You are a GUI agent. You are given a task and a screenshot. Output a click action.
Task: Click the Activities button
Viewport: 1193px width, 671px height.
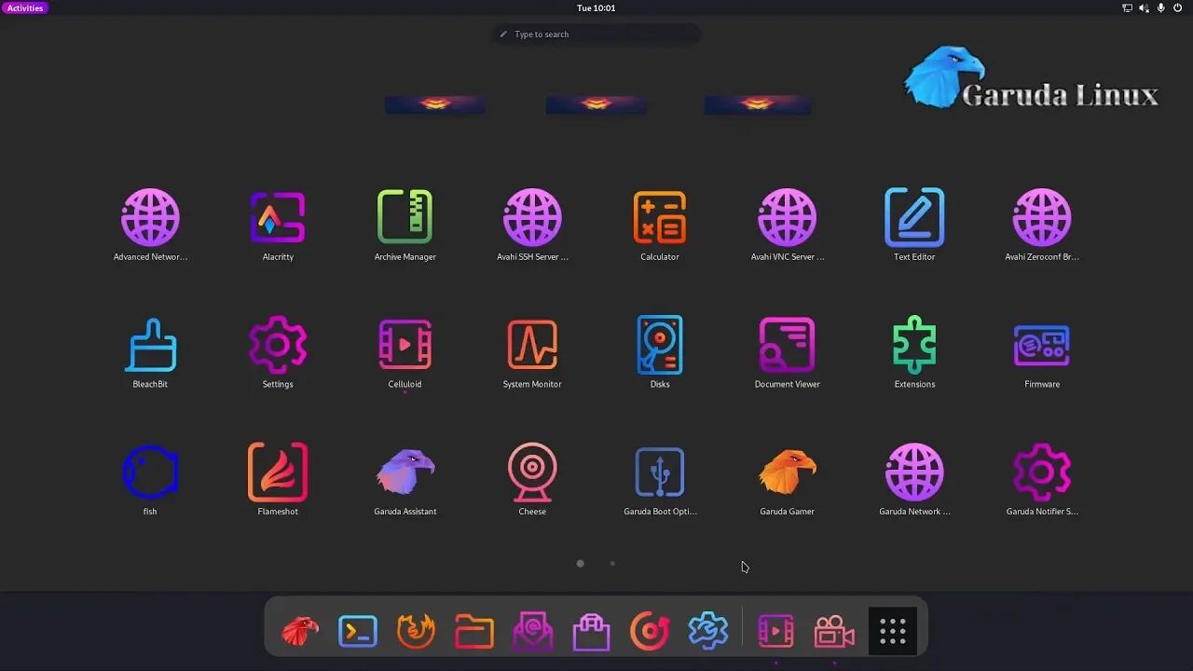(25, 7)
